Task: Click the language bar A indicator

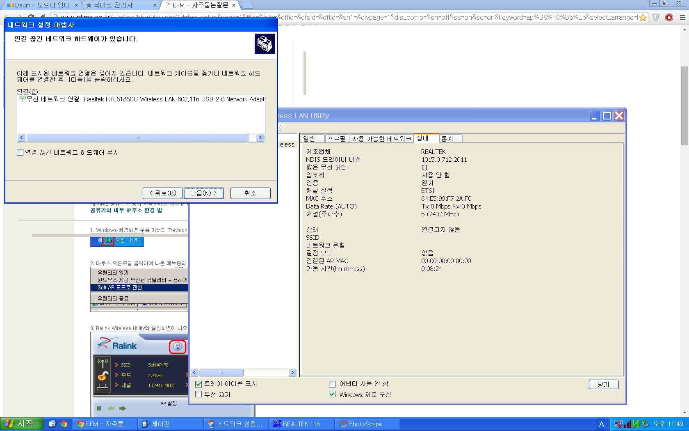Action: point(601,424)
